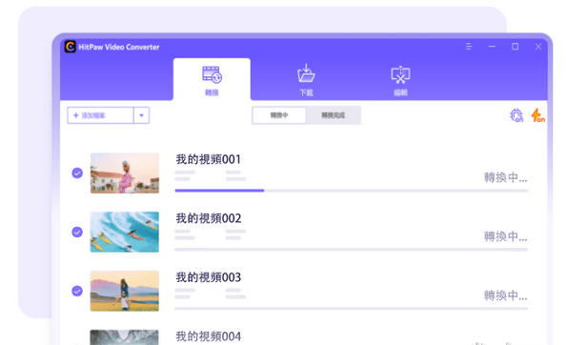Uncheck the checkbox for 我的視頻001
The width and height of the screenshot is (567, 345).
[x=77, y=172]
